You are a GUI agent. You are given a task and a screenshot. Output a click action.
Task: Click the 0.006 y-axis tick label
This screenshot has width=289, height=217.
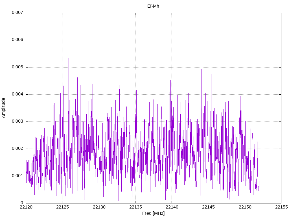pyautogui.click(x=17, y=40)
